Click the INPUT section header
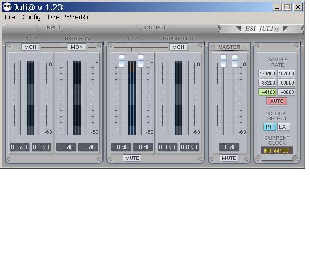Screen dimensions: 310x272 [x=53, y=28]
